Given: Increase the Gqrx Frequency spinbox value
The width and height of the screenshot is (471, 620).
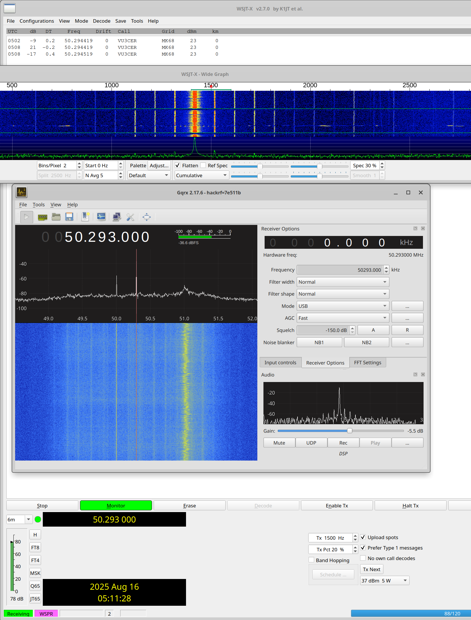Looking at the screenshot, I should tap(386, 268).
